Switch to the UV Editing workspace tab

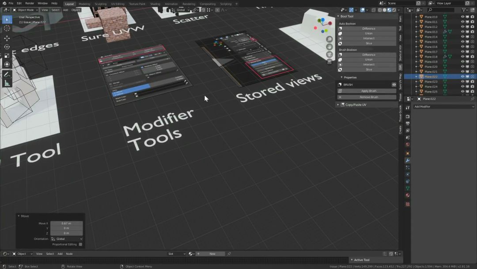click(x=118, y=4)
